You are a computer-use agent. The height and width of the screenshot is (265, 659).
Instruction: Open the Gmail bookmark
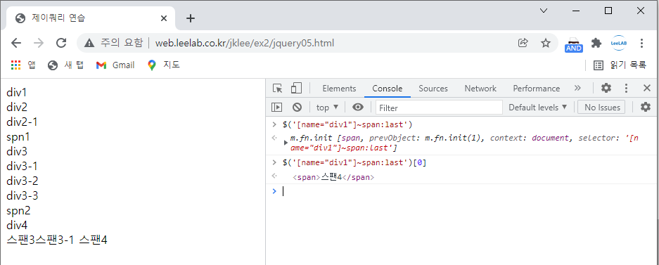pyautogui.click(x=115, y=65)
